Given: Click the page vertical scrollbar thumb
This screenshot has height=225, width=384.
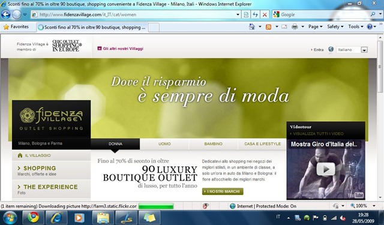Looking at the screenshot, I should (380, 67).
